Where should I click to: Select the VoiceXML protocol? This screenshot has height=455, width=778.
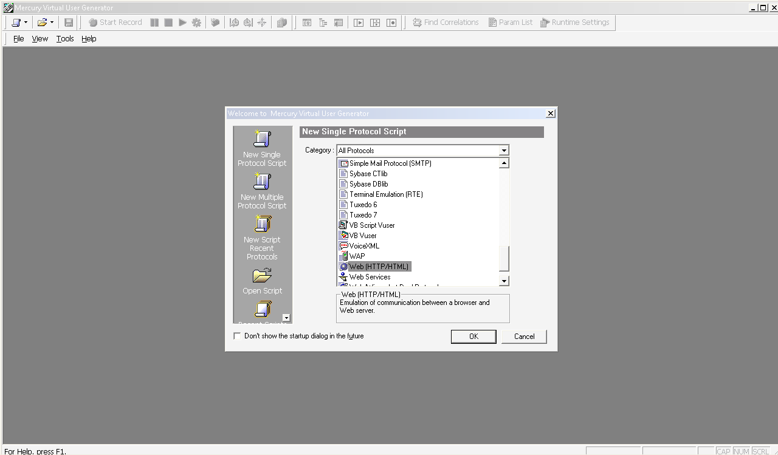click(359, 246)
